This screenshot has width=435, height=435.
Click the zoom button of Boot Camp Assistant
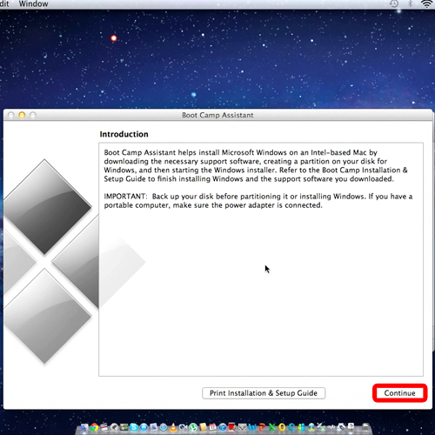33,115
